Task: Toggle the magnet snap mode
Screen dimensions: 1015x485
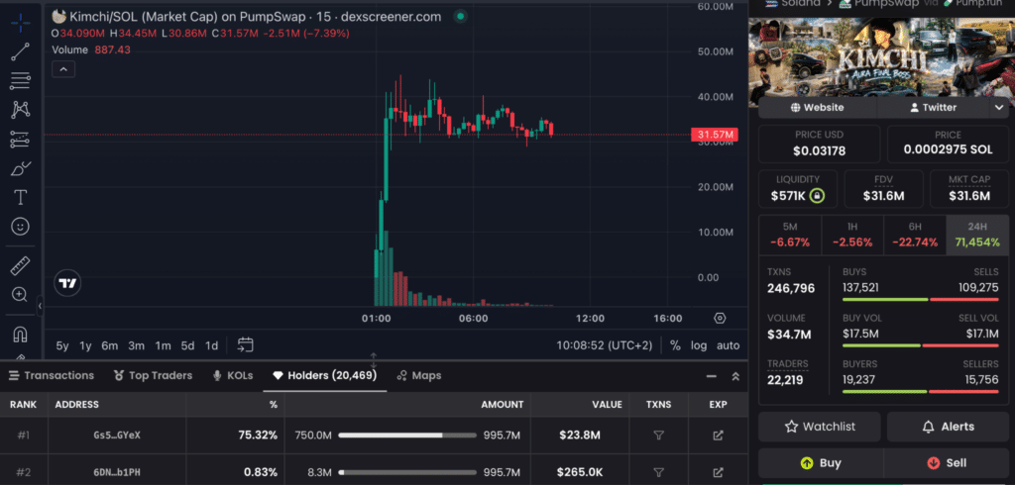Action: pyautogui.click(x=20, y=335)
